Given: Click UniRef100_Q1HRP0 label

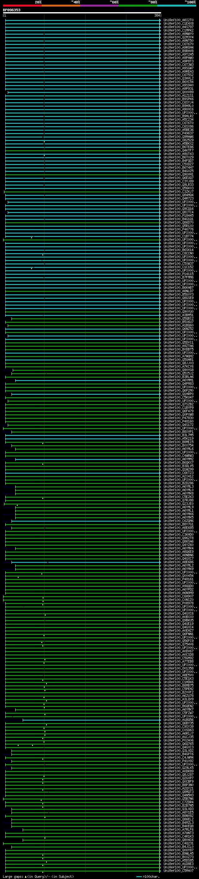Looking at the screenshot, I should click(x=178, y=394).
